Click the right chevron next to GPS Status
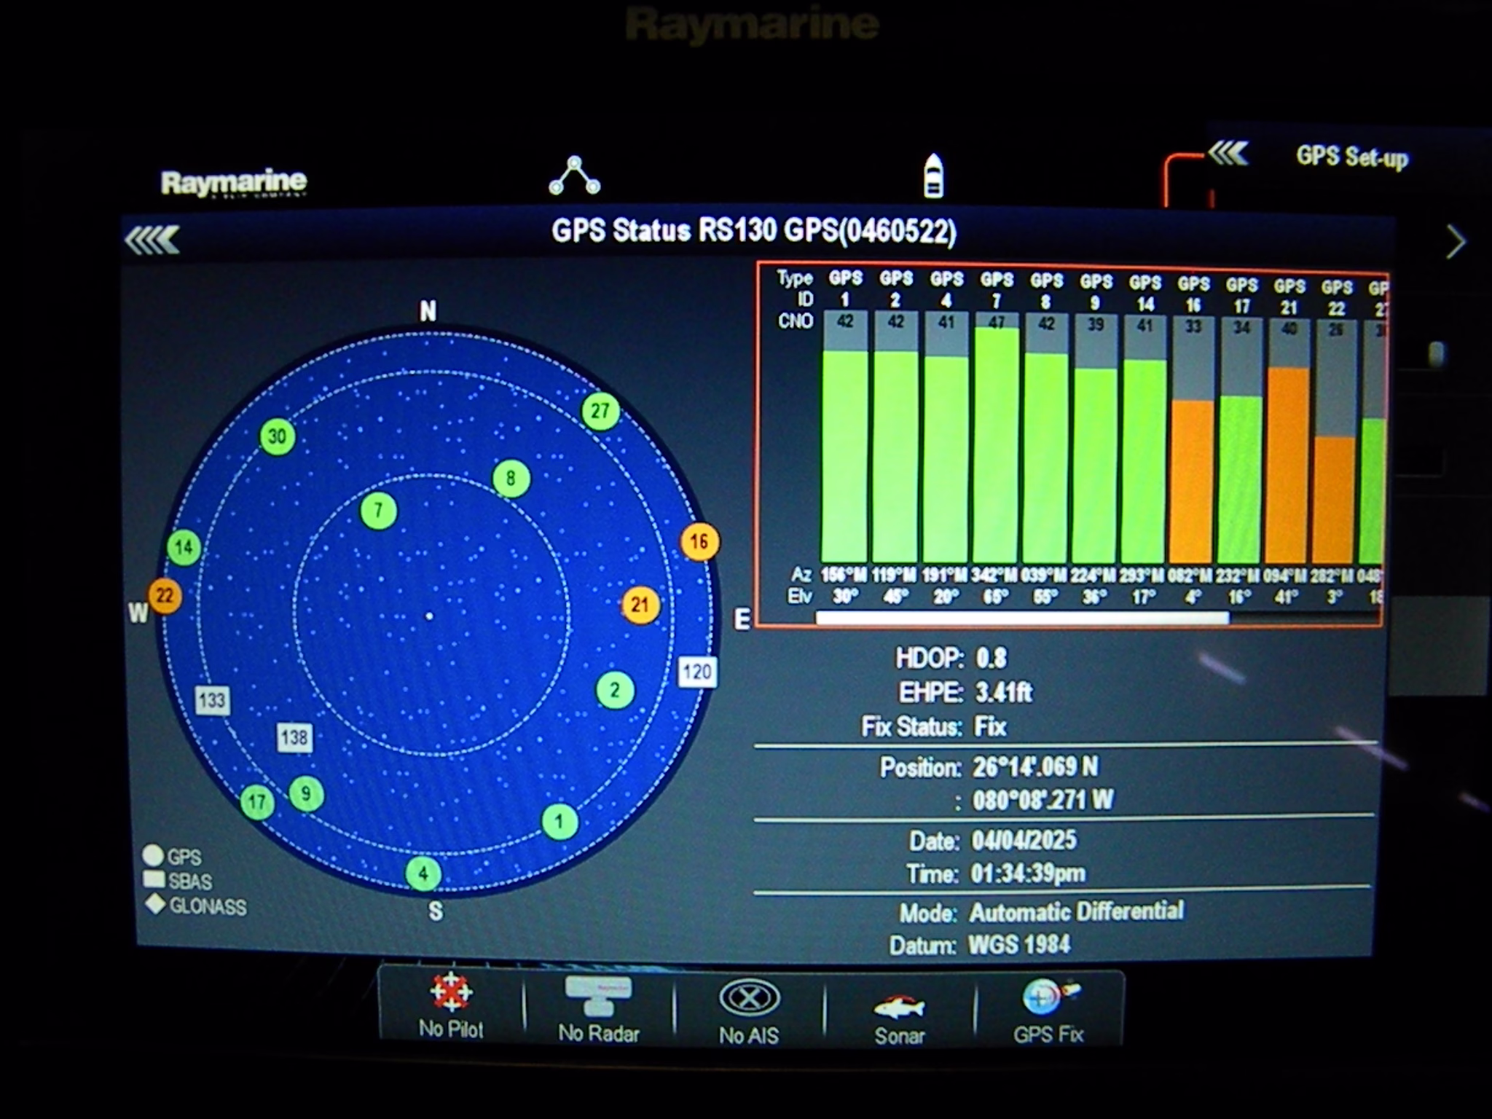 click(1456, 242)
